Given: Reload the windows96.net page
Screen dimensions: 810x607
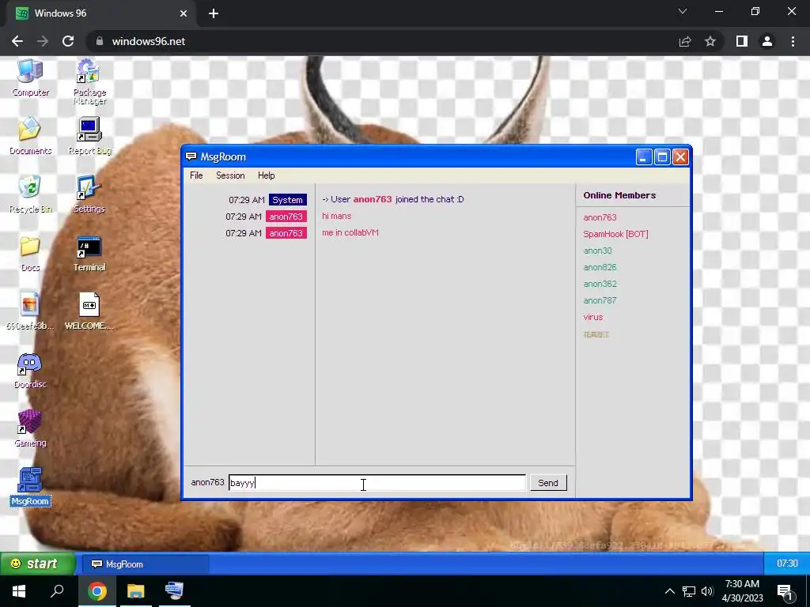Looking at the screenshot, I should (68, 41).
